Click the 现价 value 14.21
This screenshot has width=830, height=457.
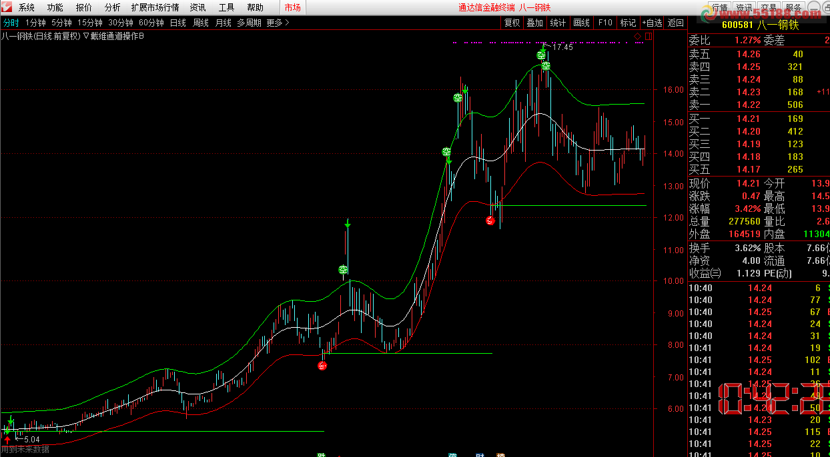pyautogui.click(x=748, y=183)
